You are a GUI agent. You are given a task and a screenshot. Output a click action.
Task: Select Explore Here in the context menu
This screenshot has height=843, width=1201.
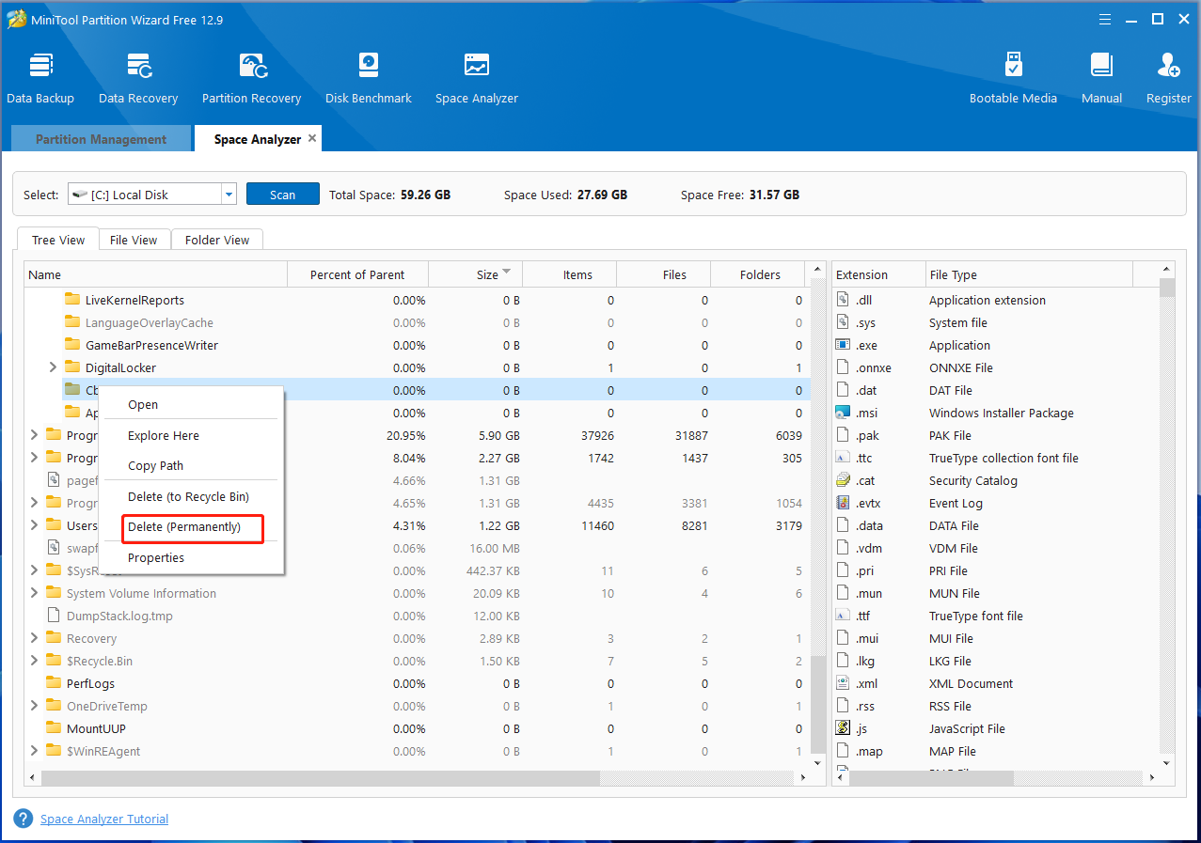[x=164, y=436]
